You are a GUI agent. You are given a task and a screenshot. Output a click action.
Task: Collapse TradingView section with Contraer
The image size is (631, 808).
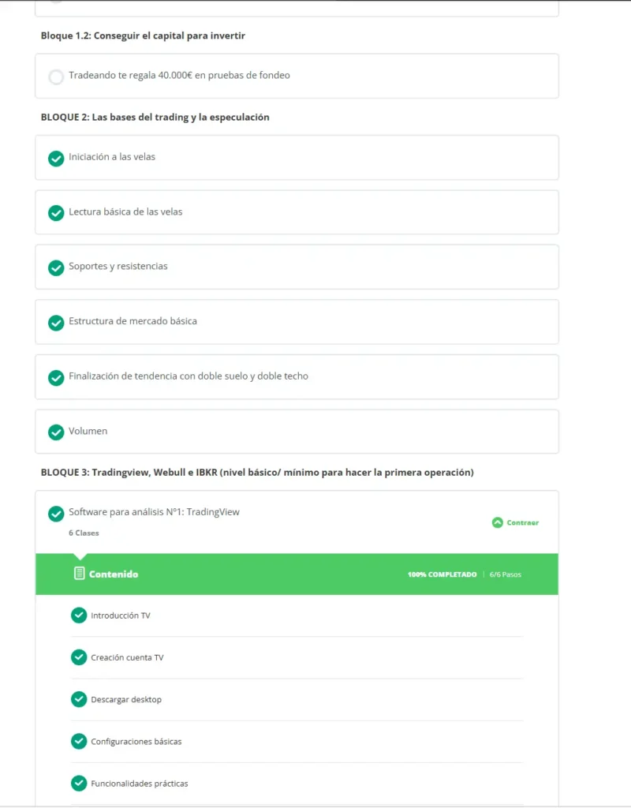coord(515,522)
